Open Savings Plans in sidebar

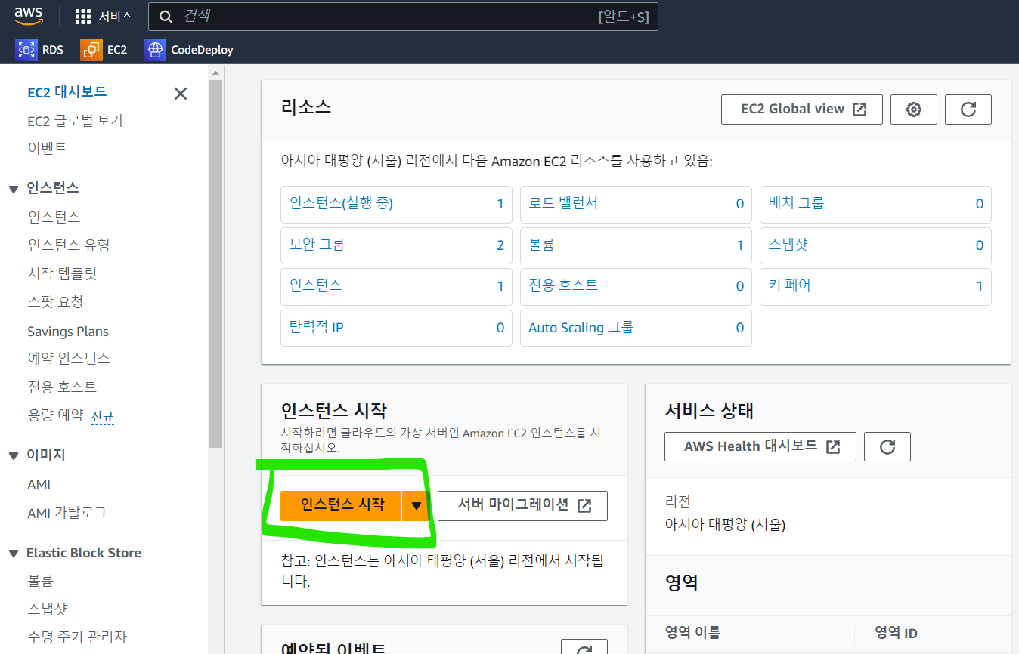pos(68,332)
